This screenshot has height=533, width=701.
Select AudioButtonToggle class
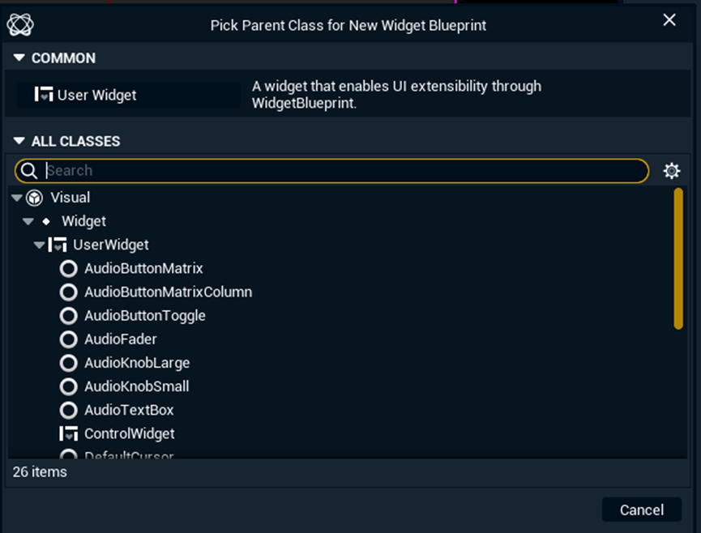tap(144, 316)
